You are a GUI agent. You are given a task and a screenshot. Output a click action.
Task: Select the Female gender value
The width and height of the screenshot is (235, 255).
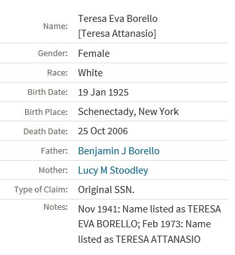click(x=94, y=54)
